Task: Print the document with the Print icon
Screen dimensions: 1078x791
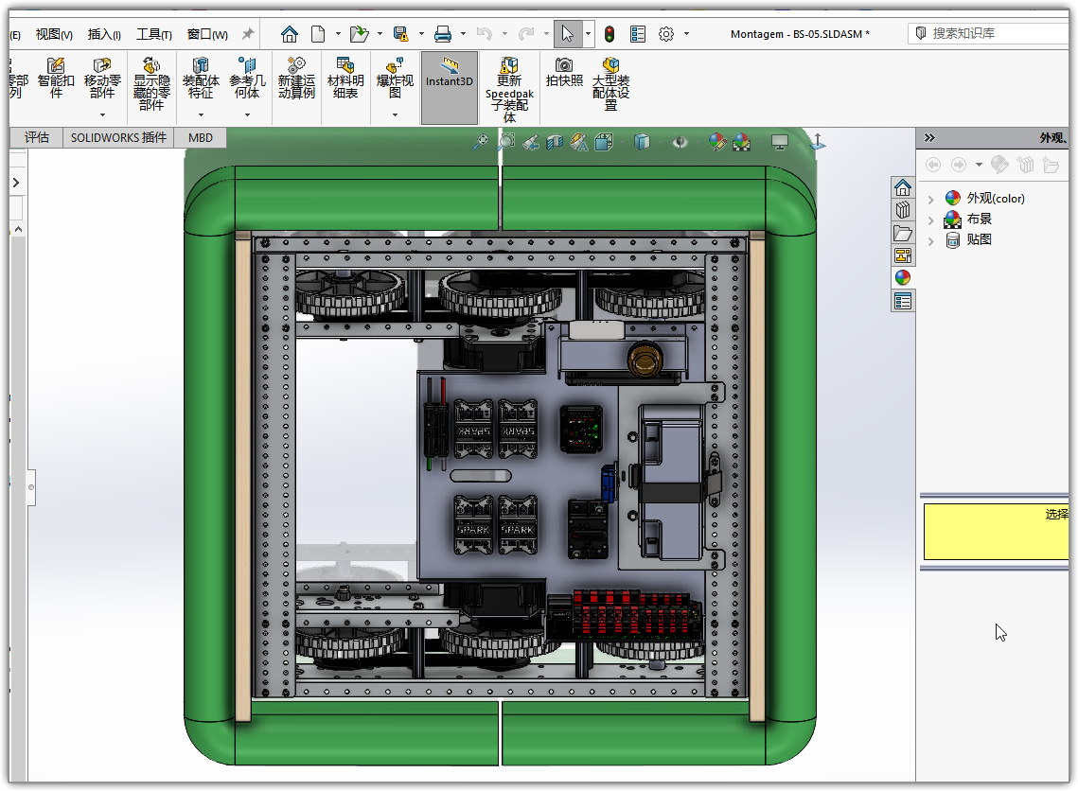Action: pyautogui.click(x=443, y=34)
